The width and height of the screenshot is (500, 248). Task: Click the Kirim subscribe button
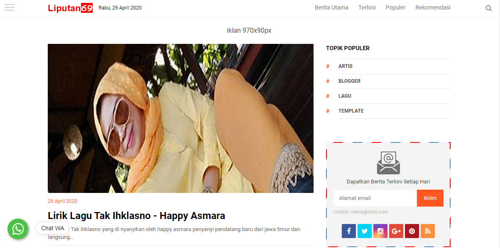tap(430, 198)
